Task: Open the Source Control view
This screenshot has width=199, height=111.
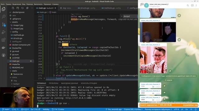Action: 3,24
